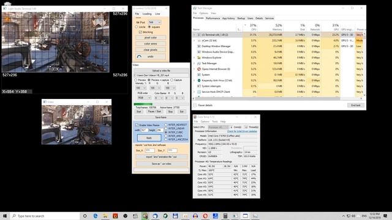This screenshot has height=220, width=392.
Task: Toggle the blocking checkbox
Action: (x=140, y=32)
